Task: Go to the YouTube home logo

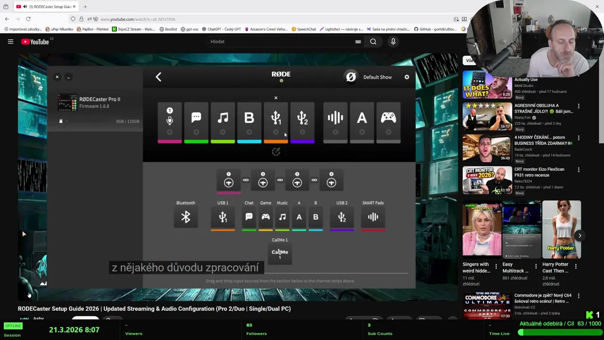Action: click(35, 42)
